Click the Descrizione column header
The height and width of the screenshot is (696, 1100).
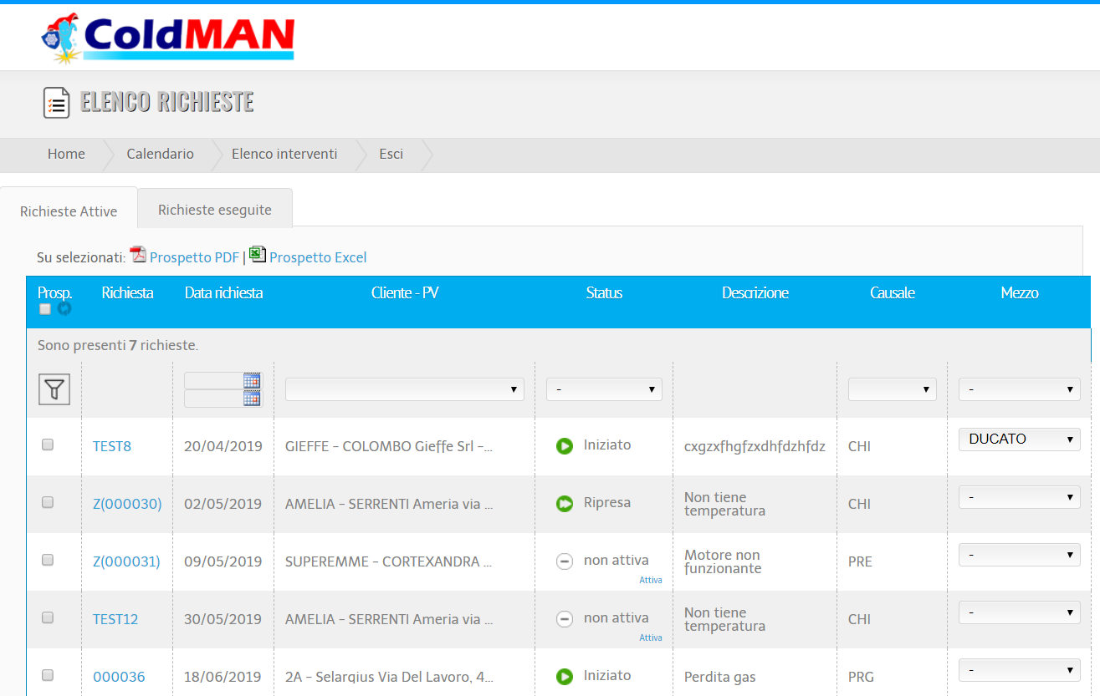(x=755, y=293)
